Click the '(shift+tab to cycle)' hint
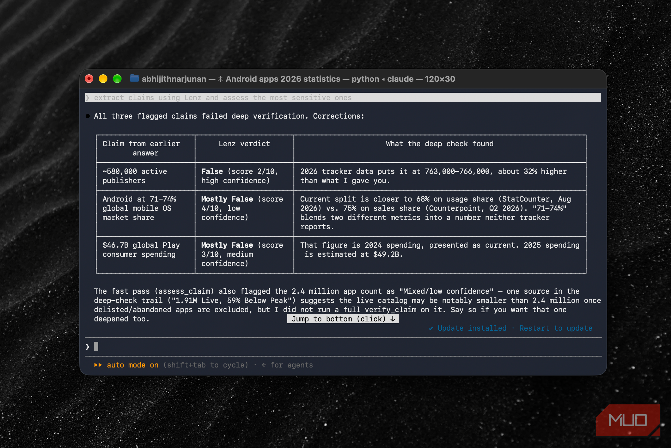 (x=206, y=365)
